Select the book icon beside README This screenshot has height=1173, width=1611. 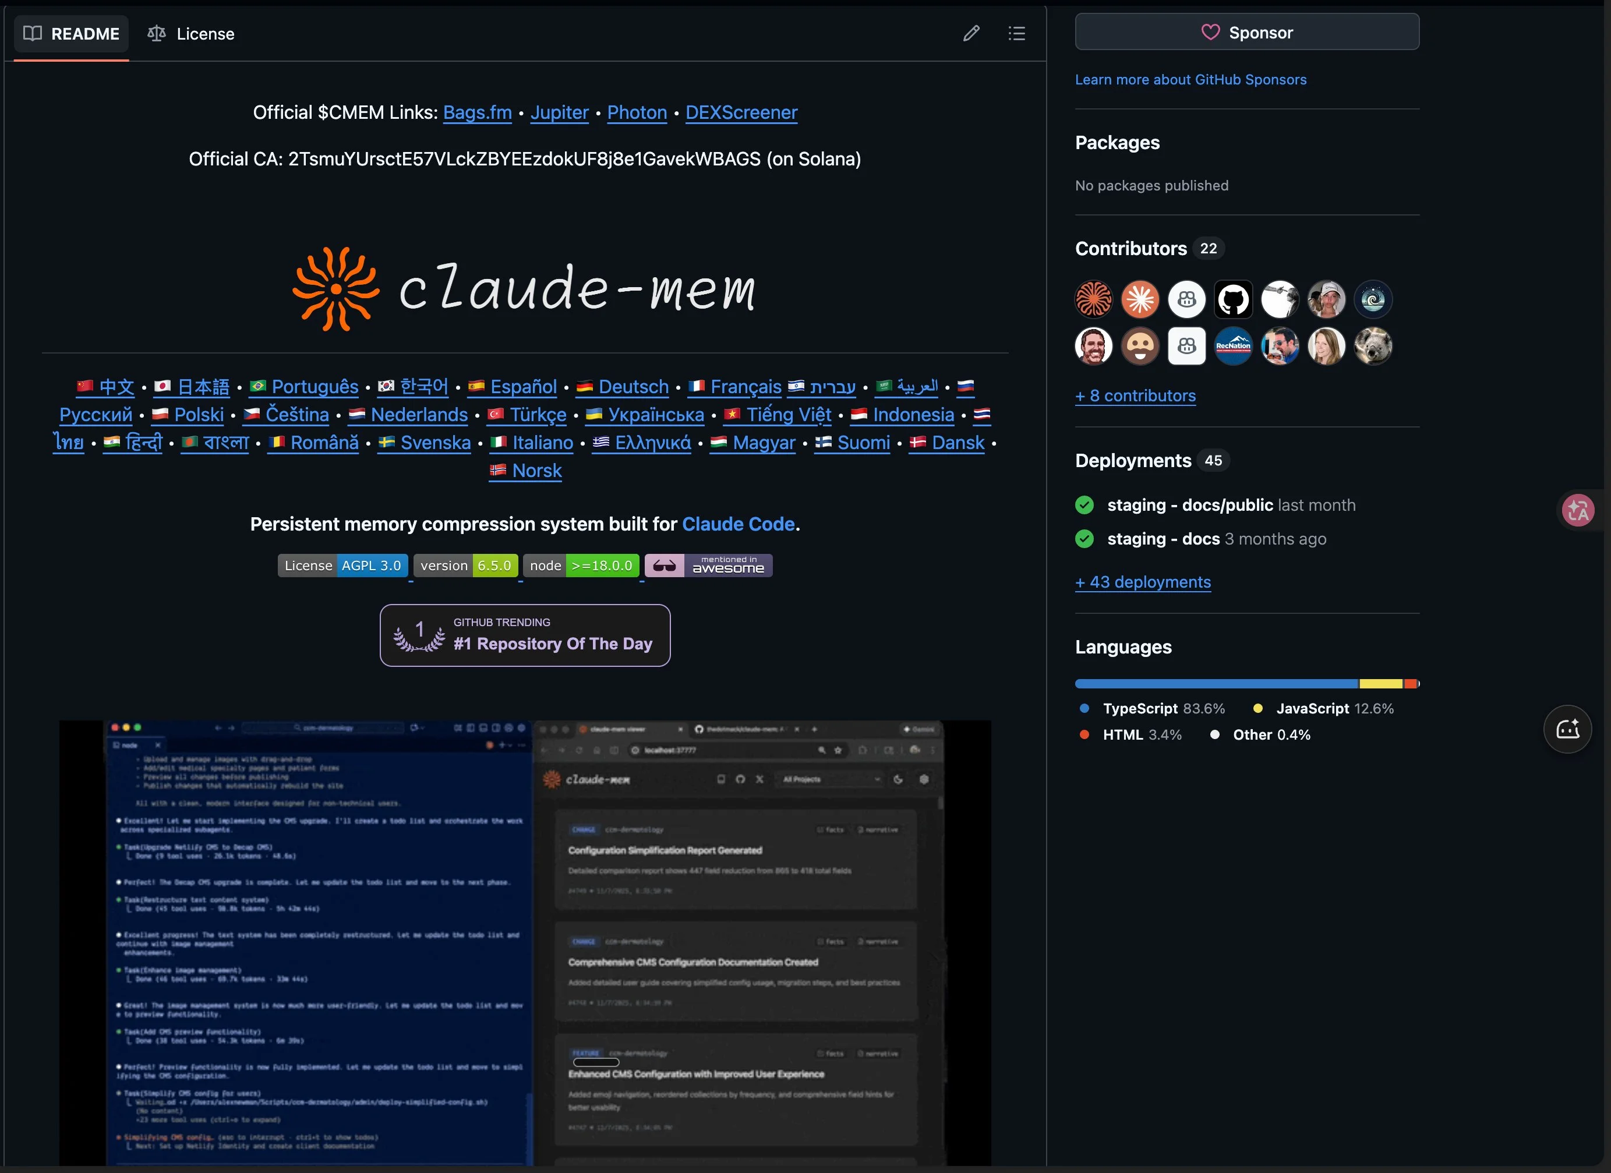(33, 33)
